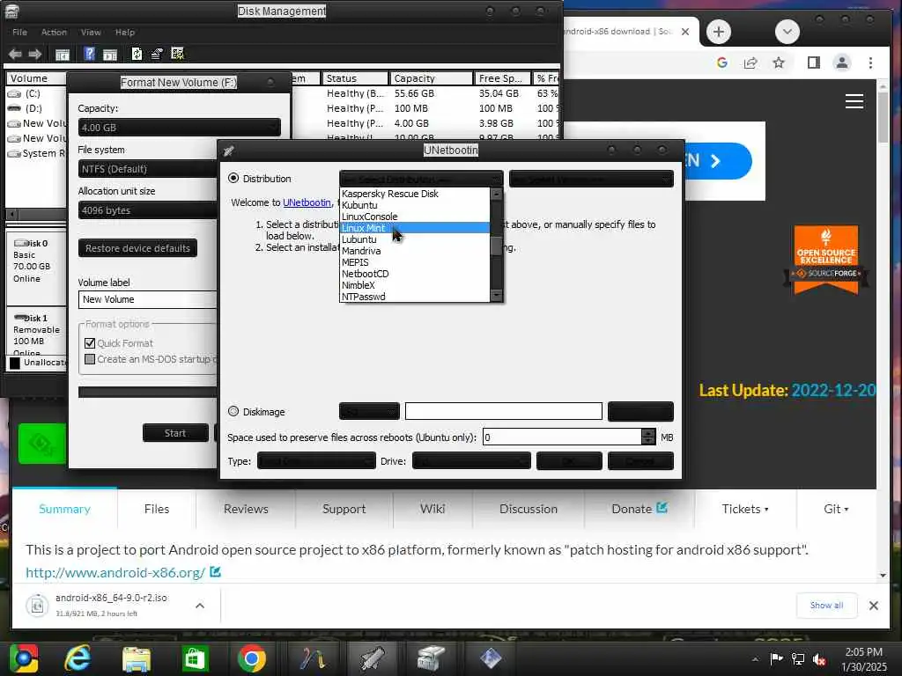902x676 pixels.
Task: Open the File menu in Disk Management
Action: pos(19,33)
